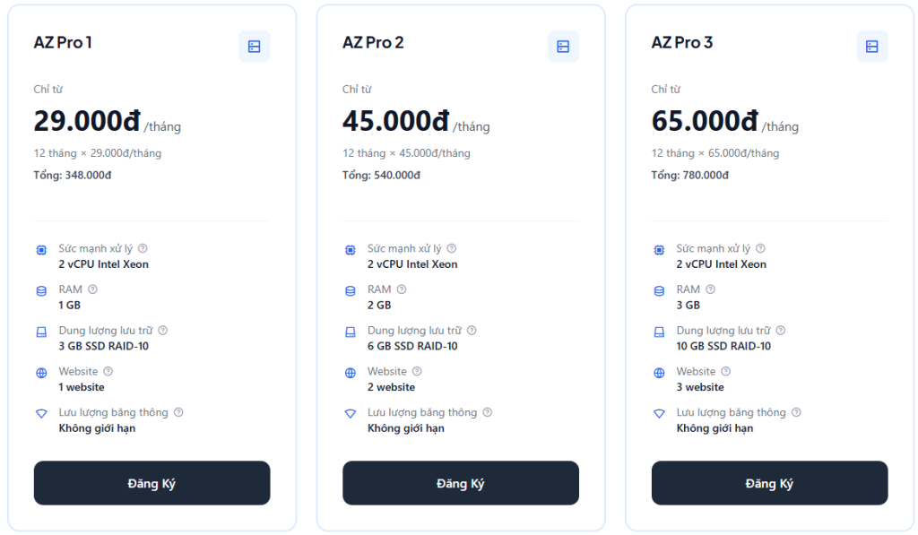Click the storage disk icon on AZ Pro 2

click(x=351, y=332)
